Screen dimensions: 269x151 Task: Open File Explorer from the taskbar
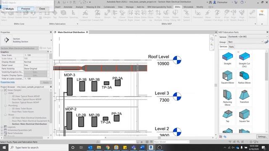pos(99,147)
